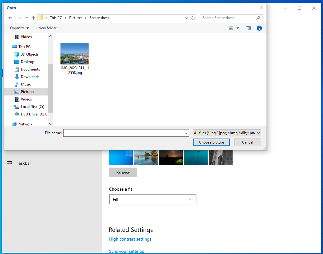Click Choose picture button

[211, 142]
